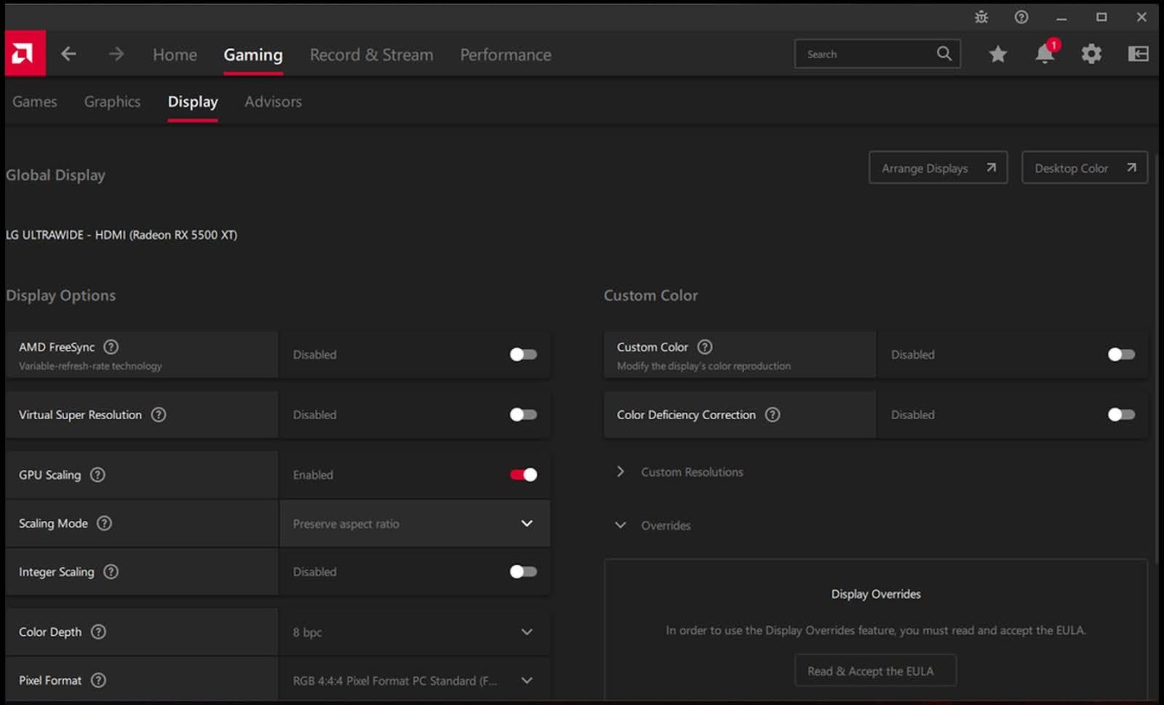The height and width of the screenshot is (705, 1164).
Task: Enable Custom Color
Action: pos(1121,354)
